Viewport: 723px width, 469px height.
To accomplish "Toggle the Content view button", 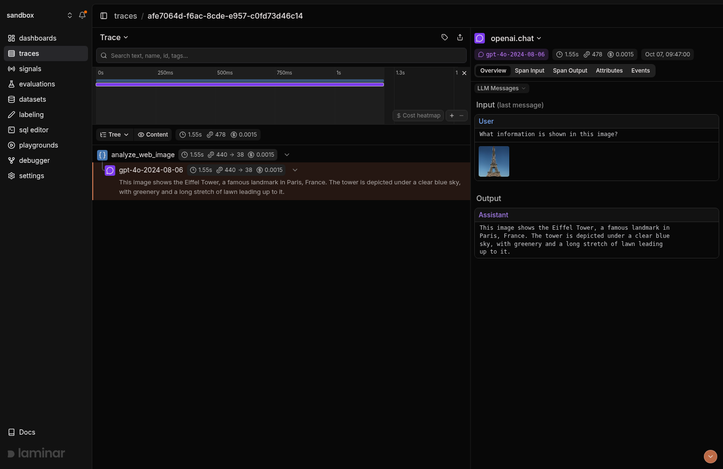I will point(153,135).
